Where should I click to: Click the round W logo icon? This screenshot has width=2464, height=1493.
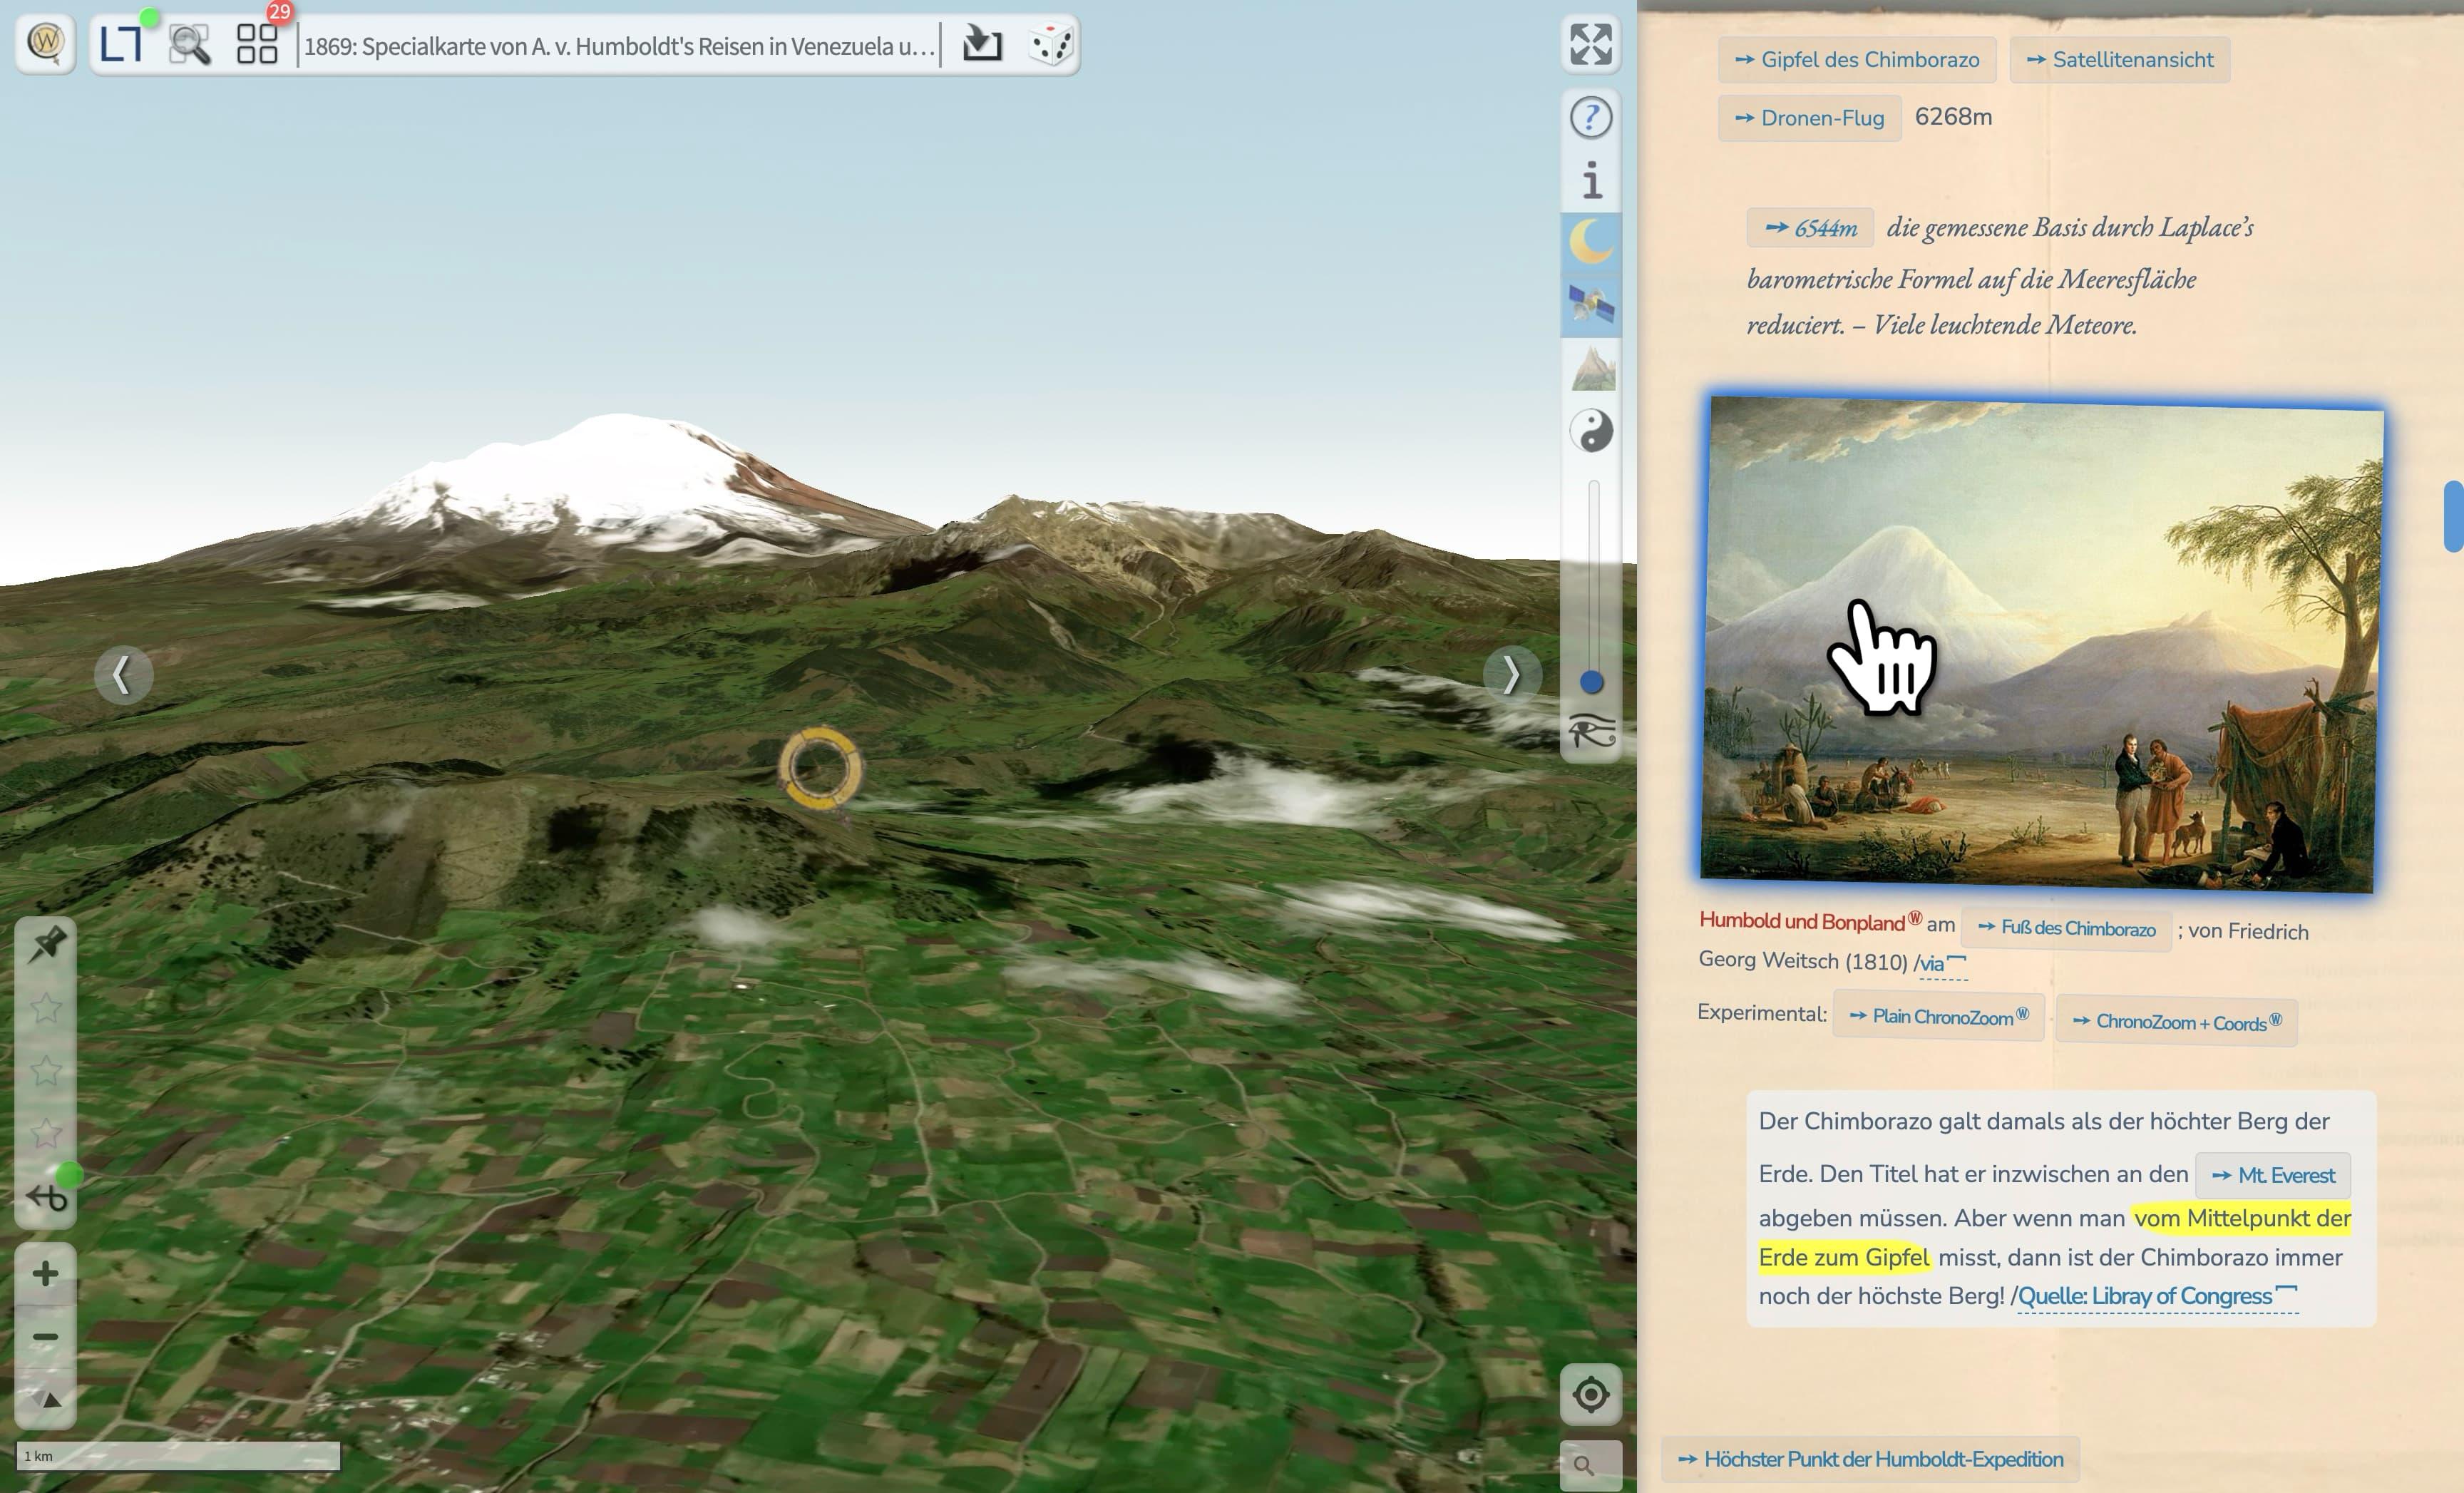45,43
